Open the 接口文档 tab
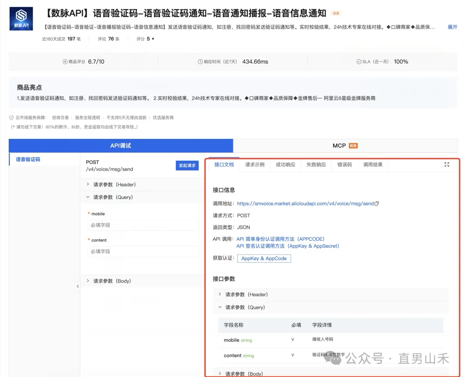 coord(224,165)
